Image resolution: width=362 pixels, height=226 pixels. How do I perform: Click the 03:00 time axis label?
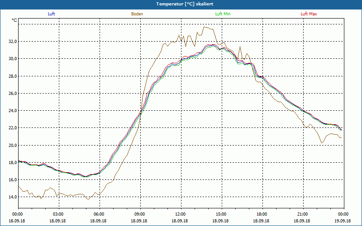[59, 214]
